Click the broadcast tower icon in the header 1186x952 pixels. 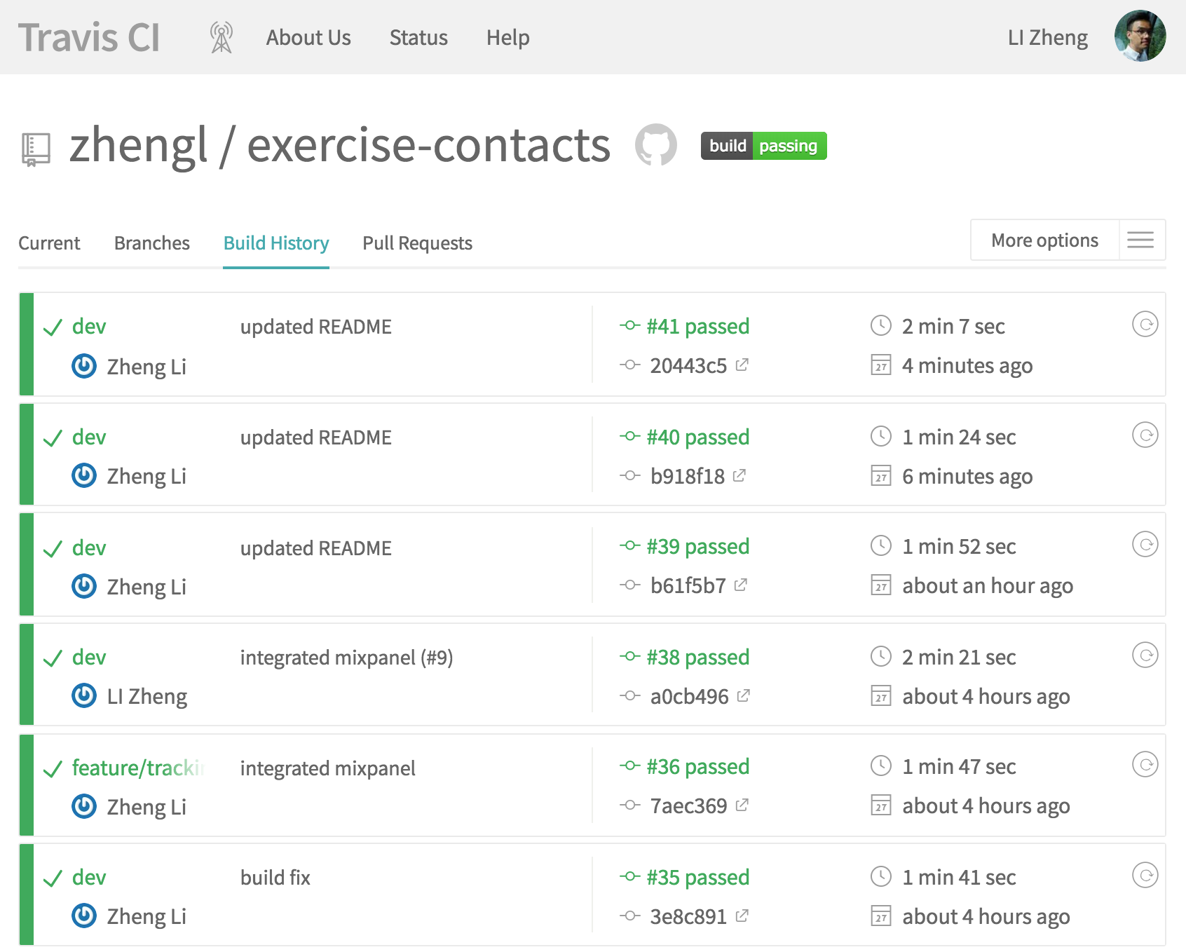point(221,37)
